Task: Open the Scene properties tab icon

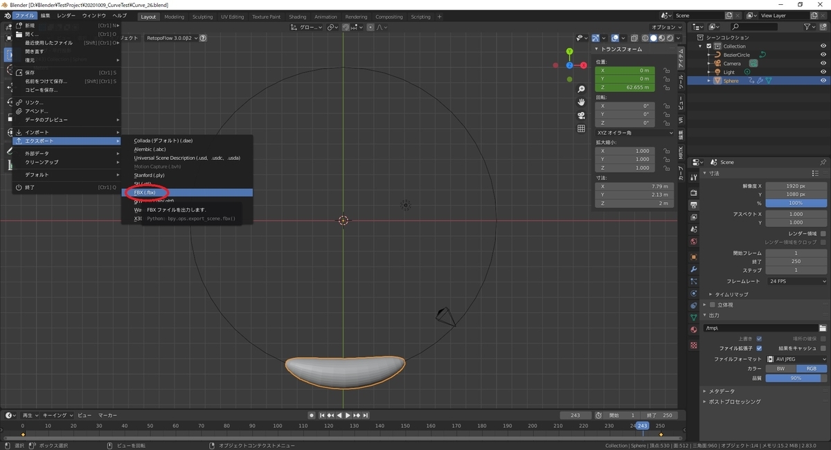Action: coord(694,230)
